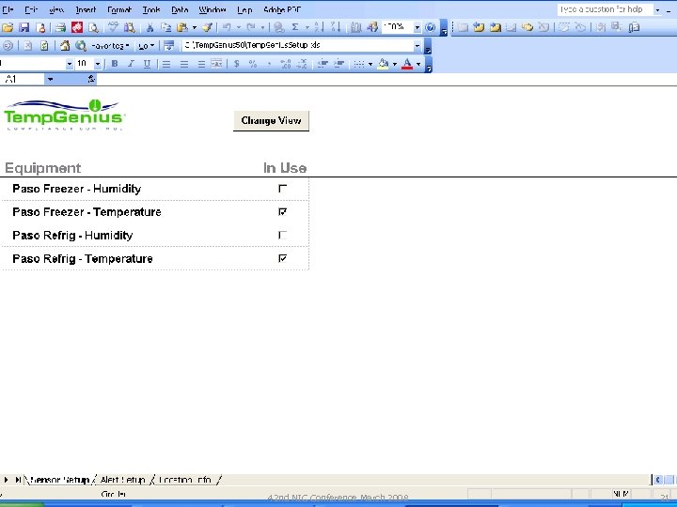The height and width of the screenshot is (507, 677).
Task: Expand the Name Box dropdown next to A1
Action: (51, 79)
